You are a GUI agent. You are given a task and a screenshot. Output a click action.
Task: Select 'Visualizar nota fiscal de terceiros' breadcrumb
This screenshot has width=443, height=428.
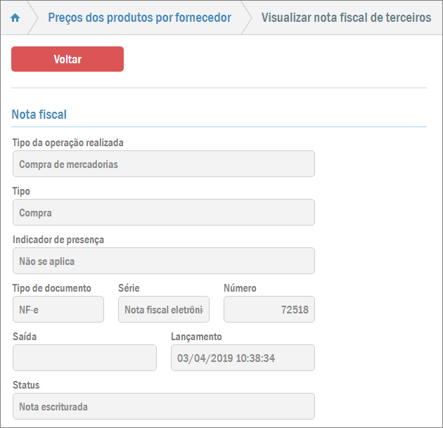346,18
